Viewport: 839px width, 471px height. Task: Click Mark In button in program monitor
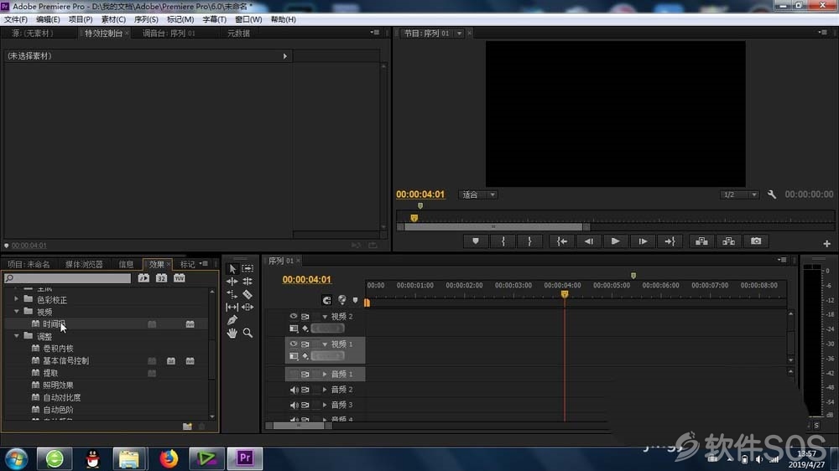pos(503,241)
